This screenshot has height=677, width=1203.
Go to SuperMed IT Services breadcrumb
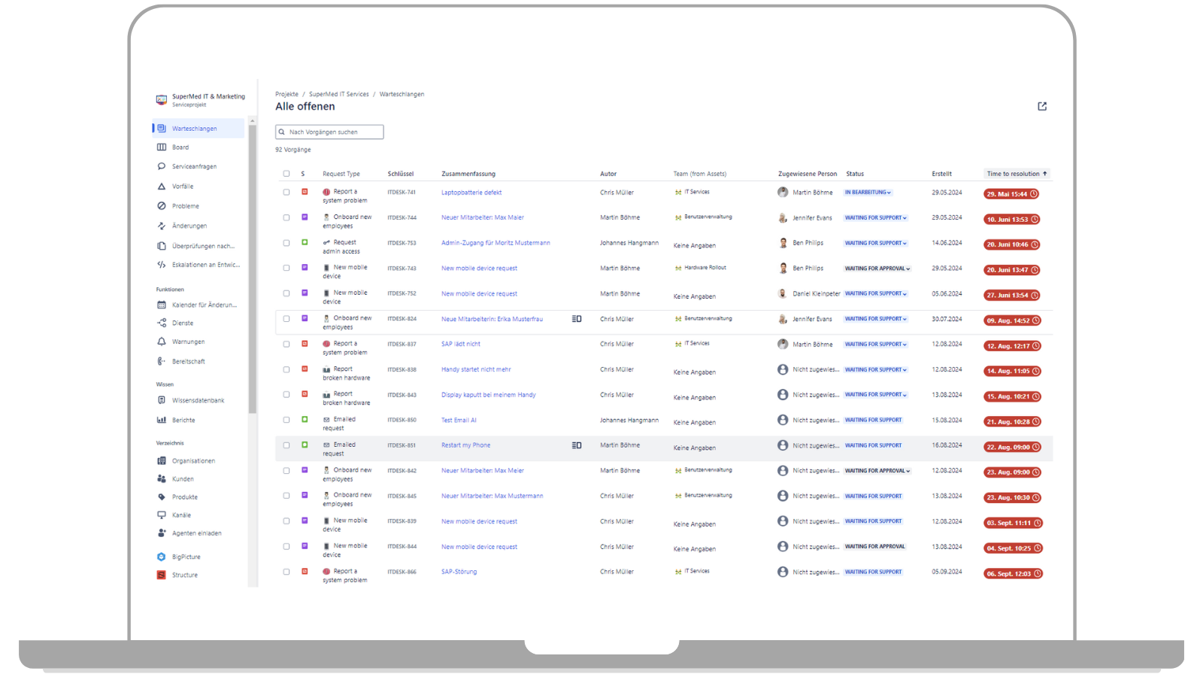[x=339, y=94]
